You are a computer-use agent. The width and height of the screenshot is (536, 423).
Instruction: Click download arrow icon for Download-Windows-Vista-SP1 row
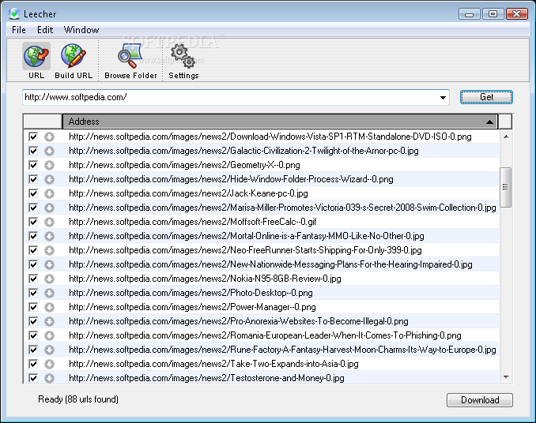pyautogui.click(x=49, y=137)
